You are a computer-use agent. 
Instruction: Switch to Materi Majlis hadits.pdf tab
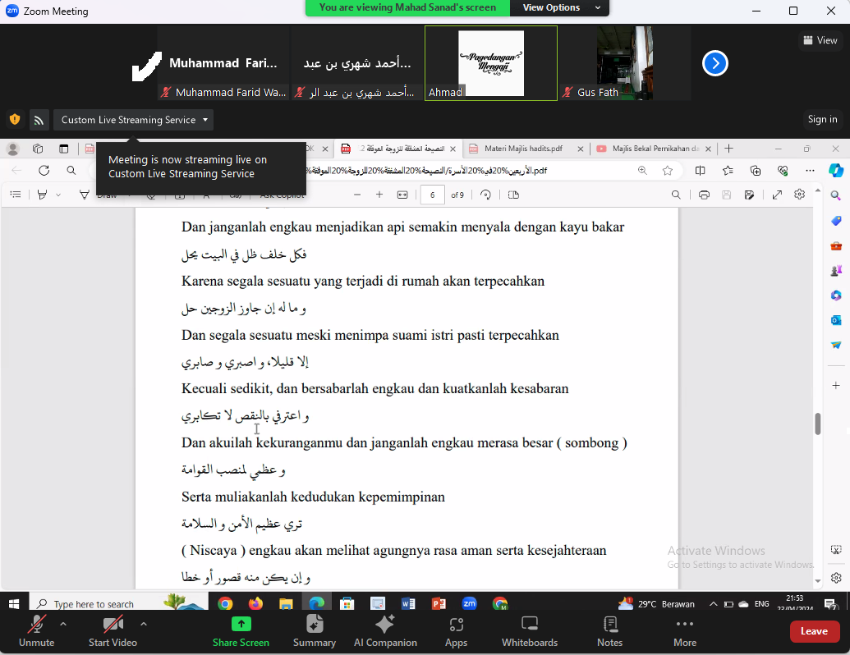coord(523,149)
